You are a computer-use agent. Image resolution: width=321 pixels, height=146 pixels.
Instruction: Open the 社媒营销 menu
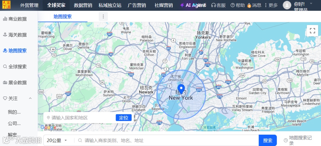coord(163,5)
